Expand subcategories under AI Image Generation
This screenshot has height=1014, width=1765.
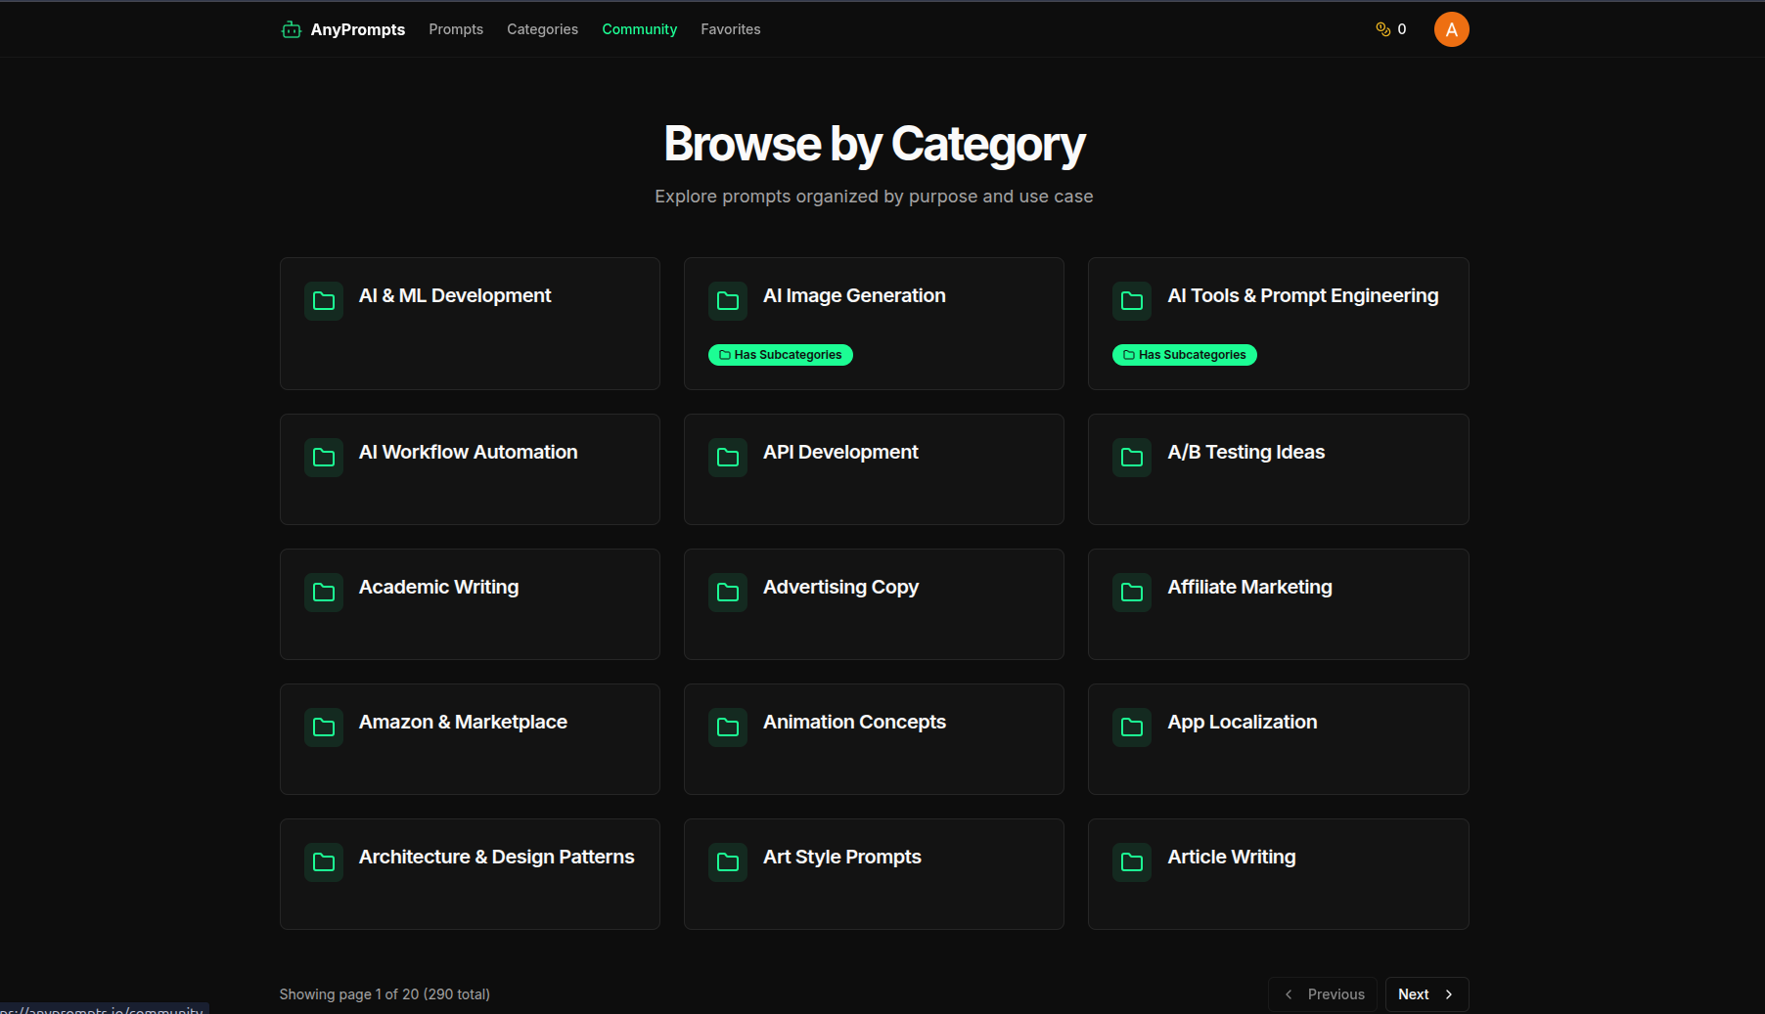pyautogui.click(x=780, y=354)
